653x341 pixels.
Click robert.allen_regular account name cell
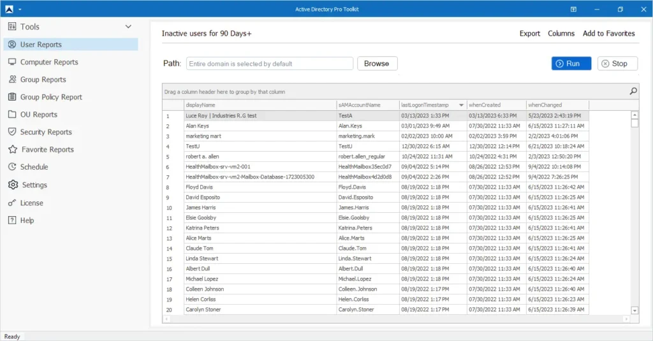pyautogui.click(x=367, y=157)
